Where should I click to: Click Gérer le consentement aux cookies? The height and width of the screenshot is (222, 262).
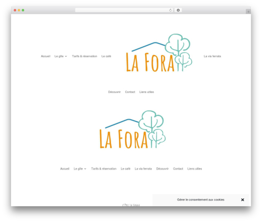tap(201, 199)
